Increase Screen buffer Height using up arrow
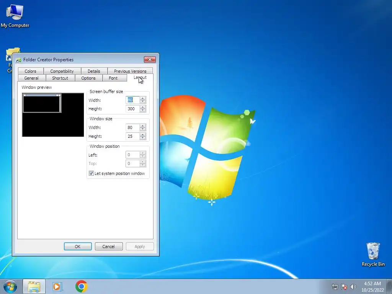Viewport: 392px width, 294px height. [143, 107]
